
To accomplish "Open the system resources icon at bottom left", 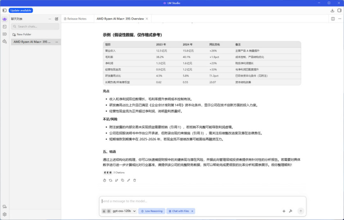I will tap(4, 207).
